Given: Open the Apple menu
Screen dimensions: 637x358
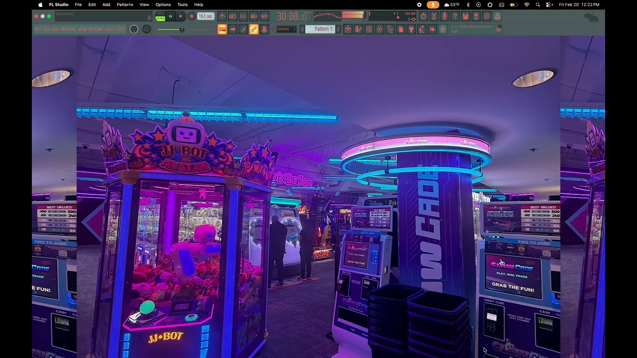Looking at the screenshot, I should coord(41,4).
